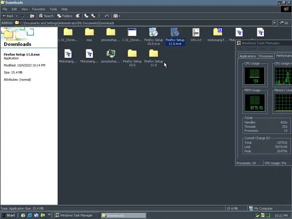The width and height of the screenshot is (292, 219).
Task: Undo last action with toolbar Undo icon
Action: tap(107, 16)
